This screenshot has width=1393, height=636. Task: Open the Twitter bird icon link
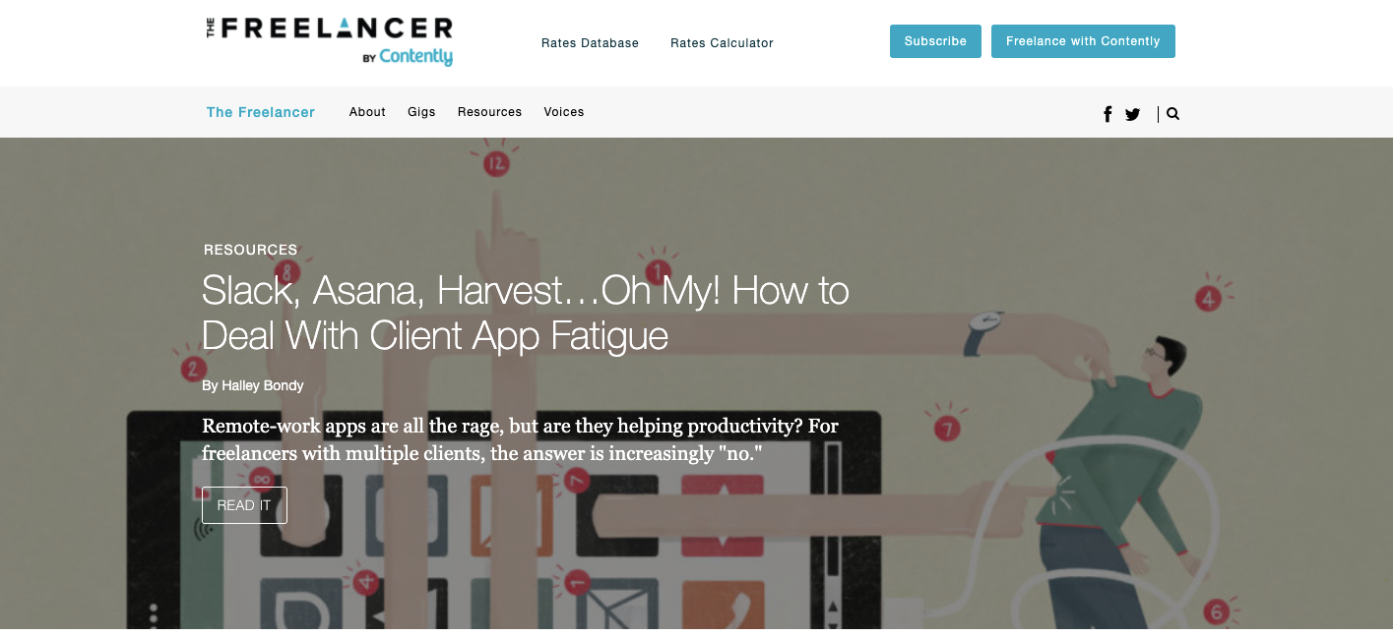pos(1133,114)
